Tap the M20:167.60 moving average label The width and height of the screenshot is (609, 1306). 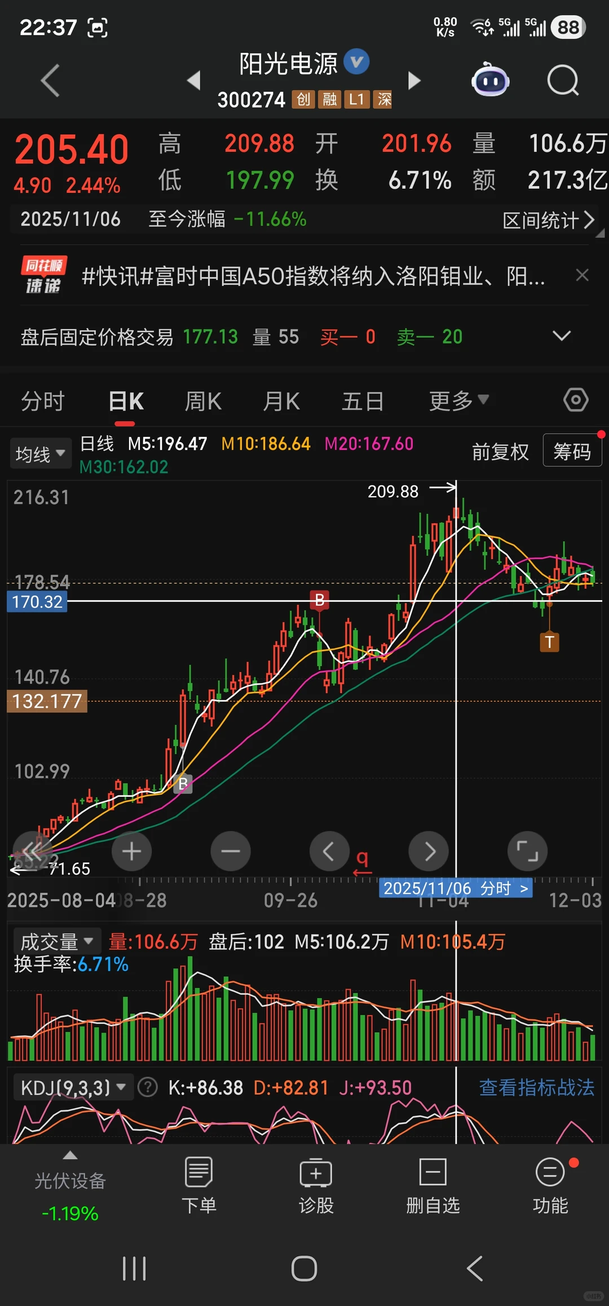[x=369, y=444]
